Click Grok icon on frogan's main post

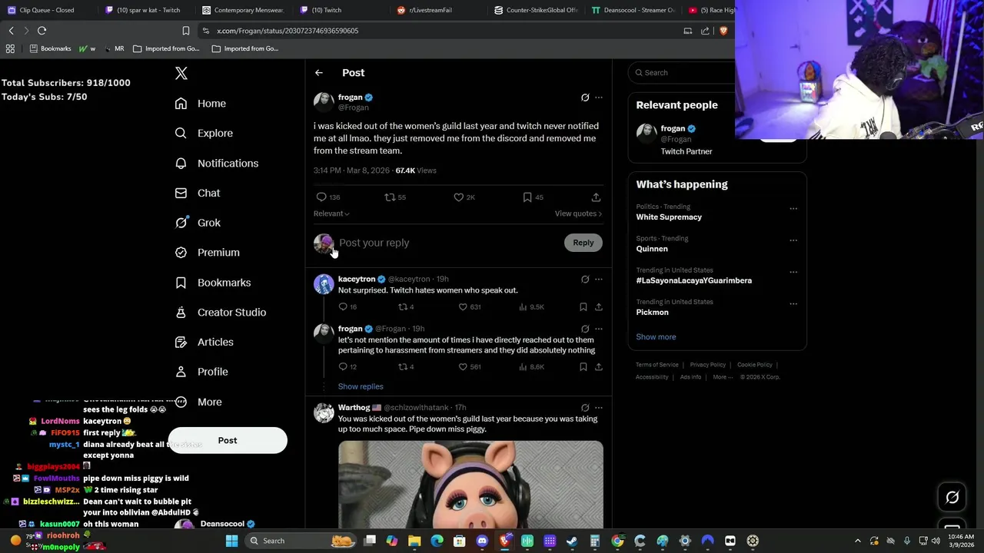point(585,98)
